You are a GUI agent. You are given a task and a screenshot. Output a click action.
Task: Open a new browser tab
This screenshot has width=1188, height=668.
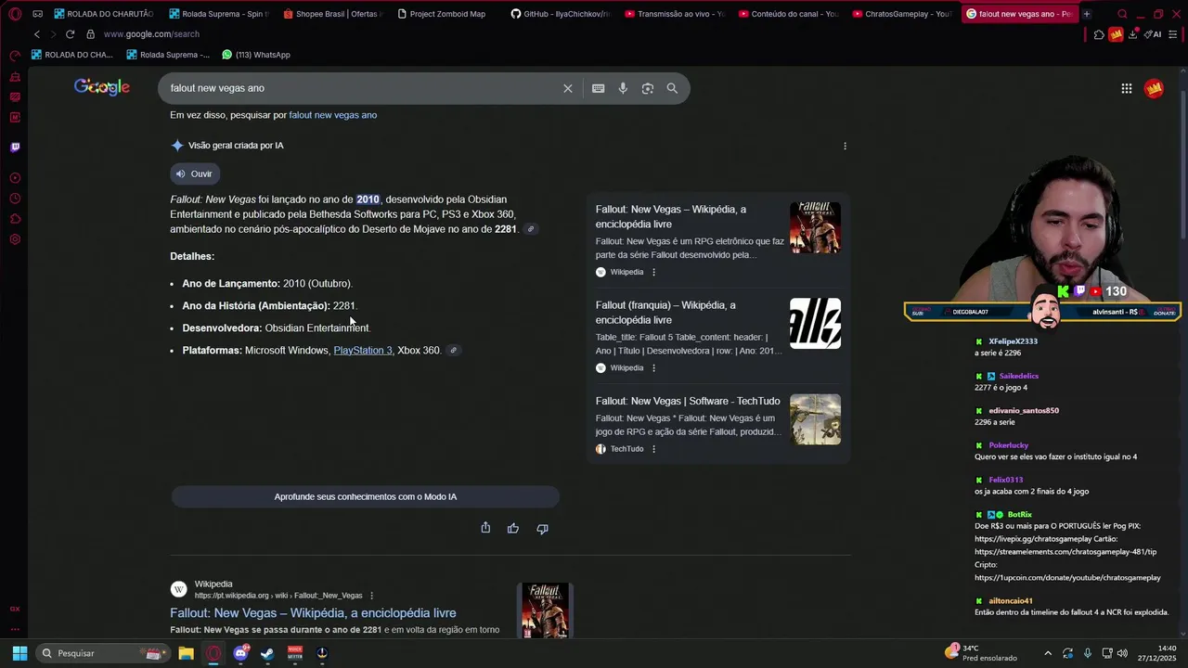coord(1087,14)
